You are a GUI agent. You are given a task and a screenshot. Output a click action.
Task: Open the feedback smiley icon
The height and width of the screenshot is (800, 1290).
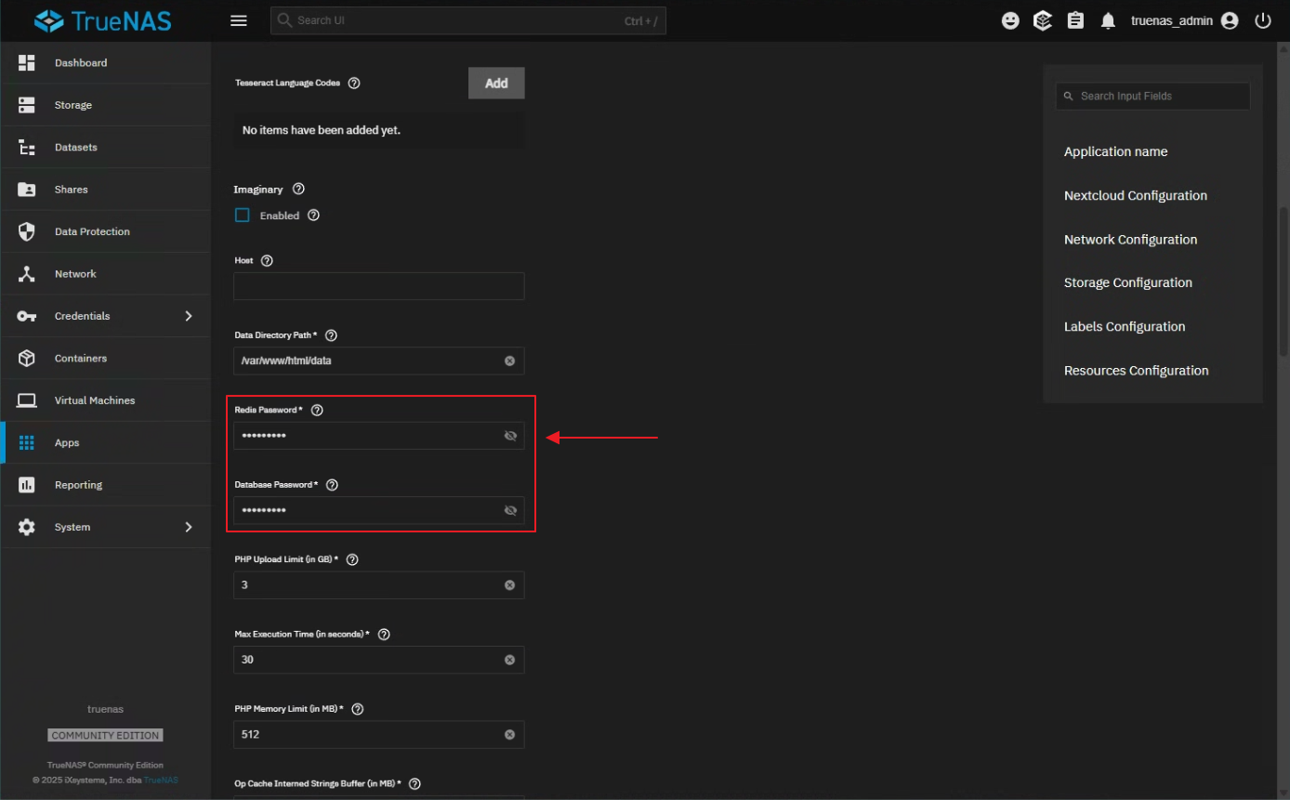1010,20
